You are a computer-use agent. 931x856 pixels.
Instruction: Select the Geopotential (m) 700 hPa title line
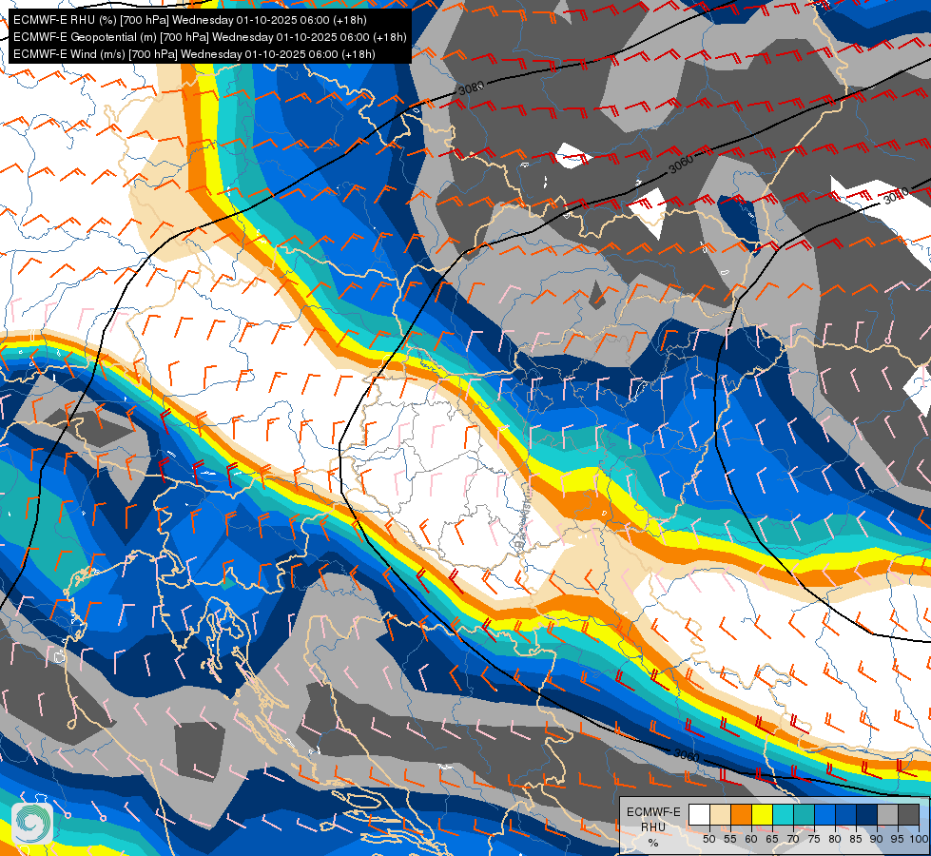(209, 37)
